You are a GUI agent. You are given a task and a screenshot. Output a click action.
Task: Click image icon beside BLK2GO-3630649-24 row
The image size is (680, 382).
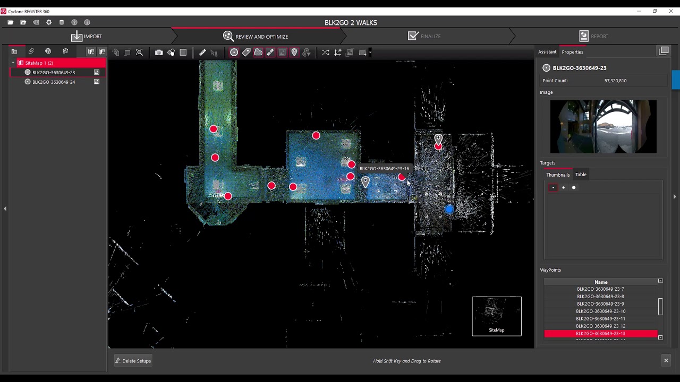pos(97,82)
